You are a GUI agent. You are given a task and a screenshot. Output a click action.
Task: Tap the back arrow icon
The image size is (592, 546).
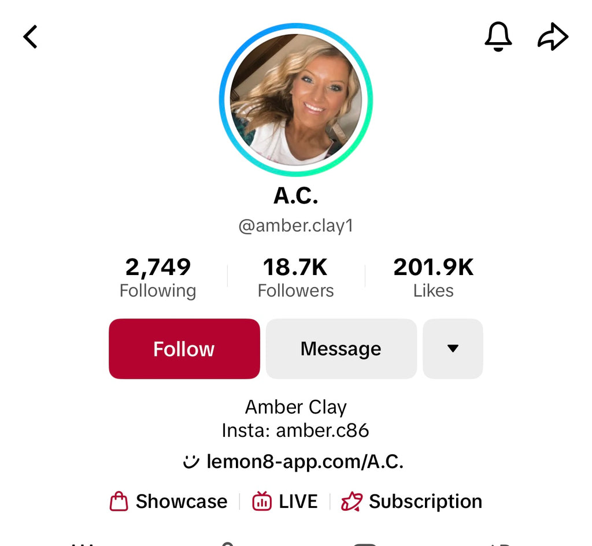(30, 36)
